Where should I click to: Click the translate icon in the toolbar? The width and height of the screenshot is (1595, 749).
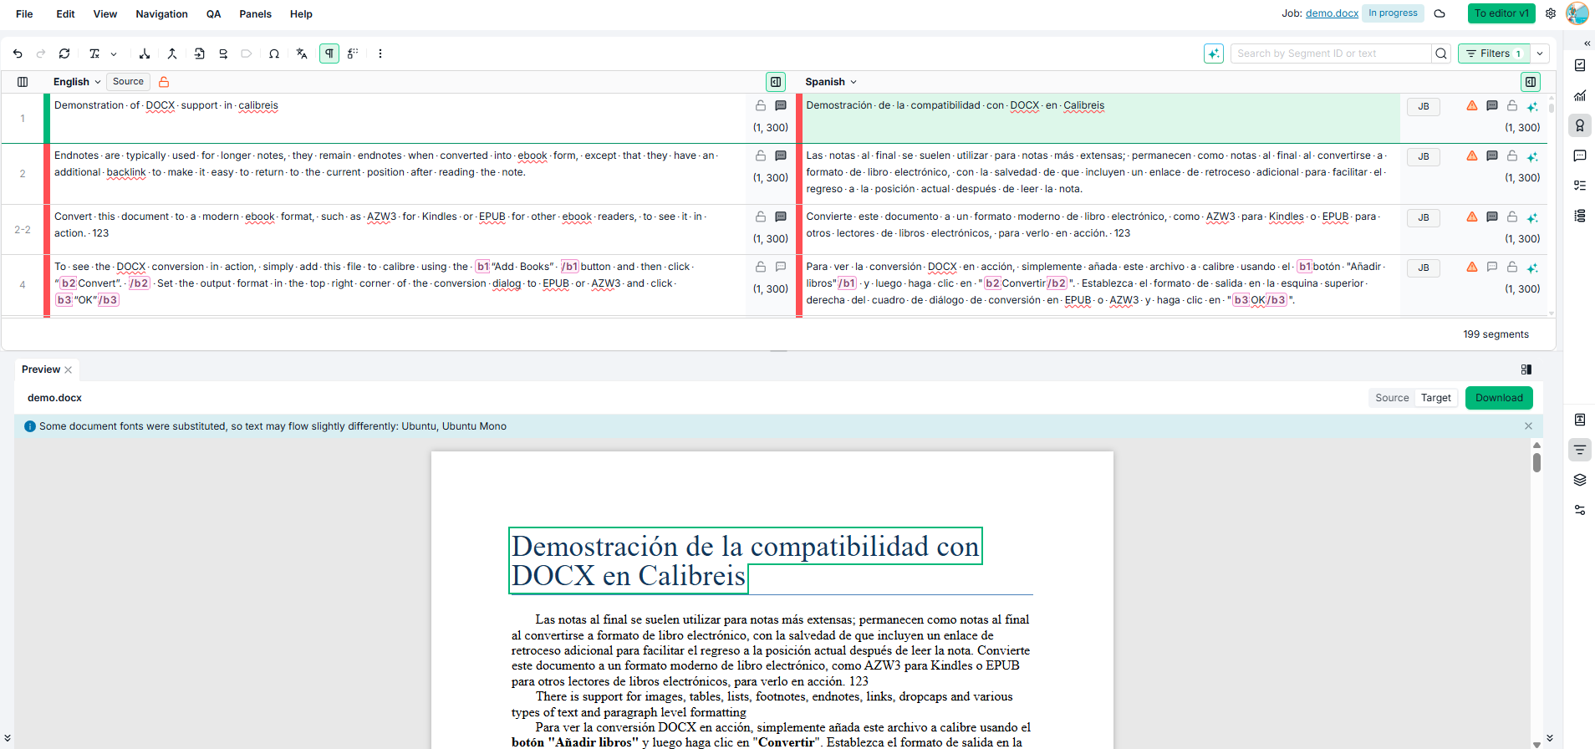pyautogui.click(x=302, y=53)
